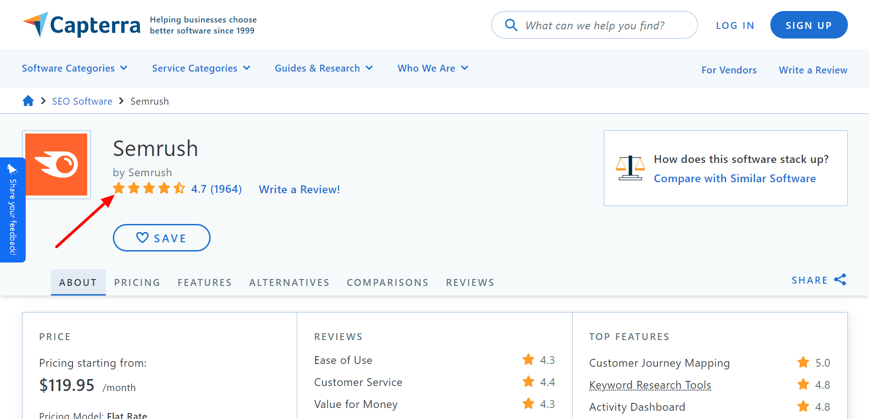This screenshot has width=869, height=419.
Task: Focus the search input field
Action: [x=595, y=25]
